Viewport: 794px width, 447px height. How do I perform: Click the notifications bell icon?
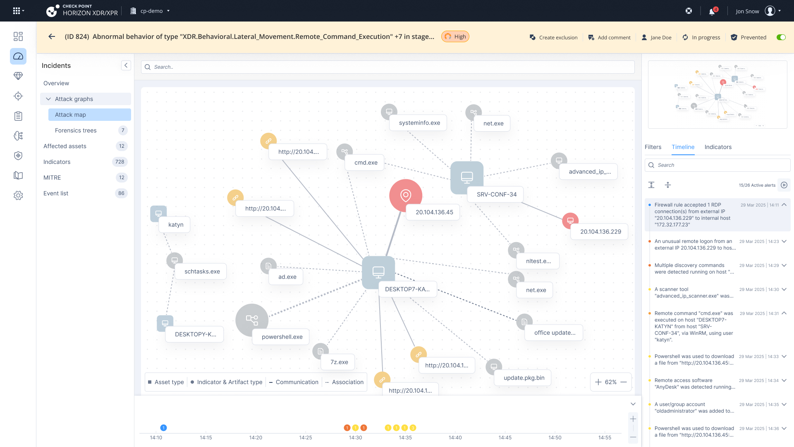(x=712, y=12)
